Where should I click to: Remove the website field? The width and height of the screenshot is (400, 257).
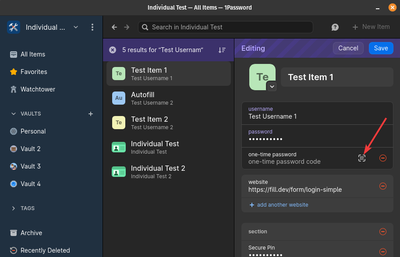click(x=382, y=186)
